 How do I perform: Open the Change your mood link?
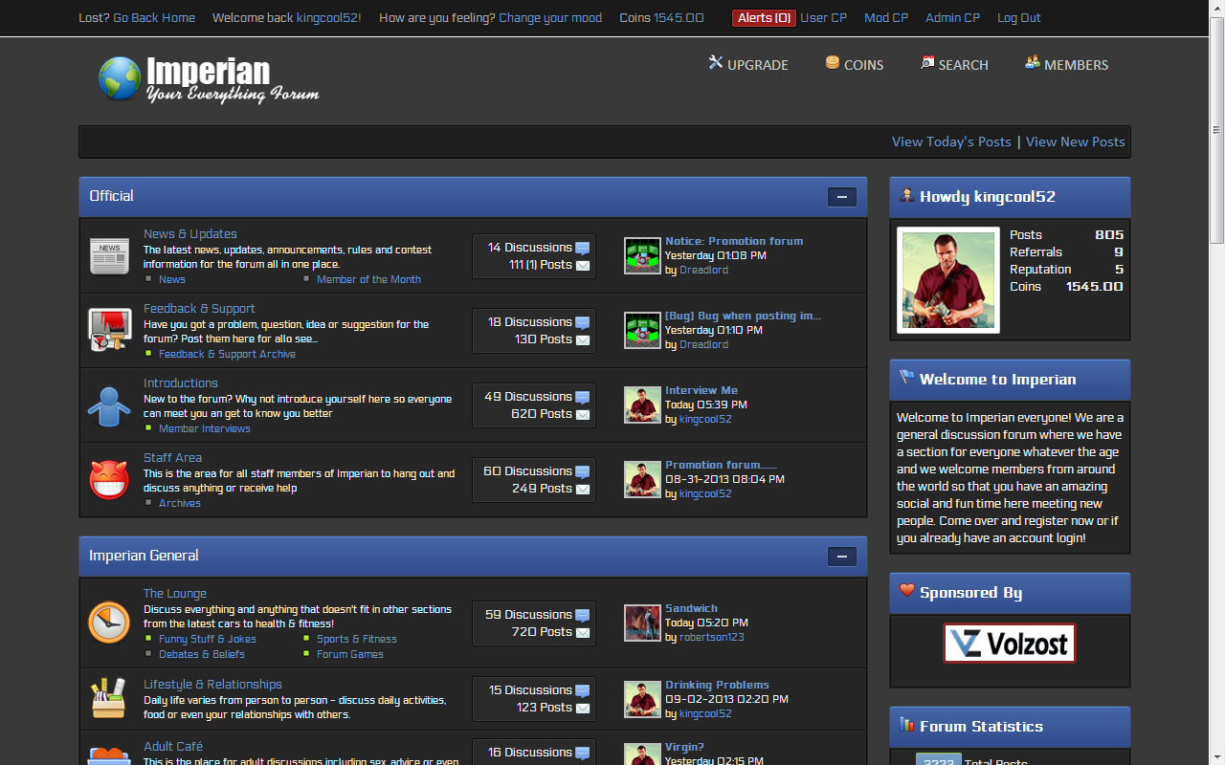[x=550, y=18]
